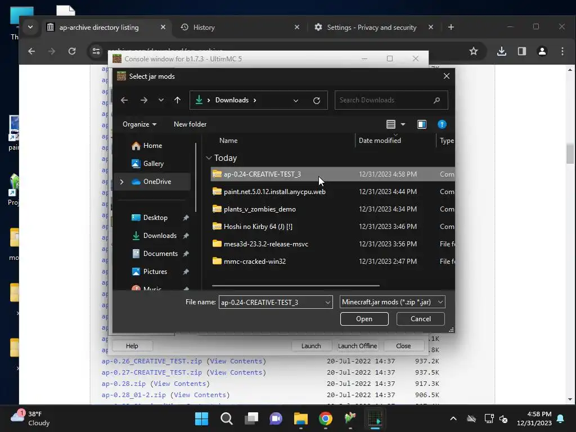
Task: Open Windows Start menu
Action: 201,418
